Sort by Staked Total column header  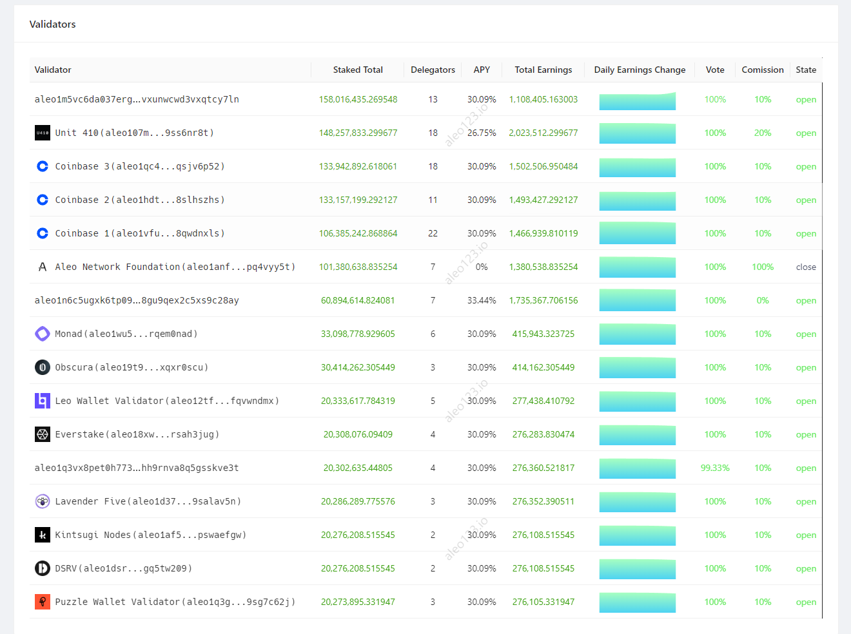click(358, 70)
